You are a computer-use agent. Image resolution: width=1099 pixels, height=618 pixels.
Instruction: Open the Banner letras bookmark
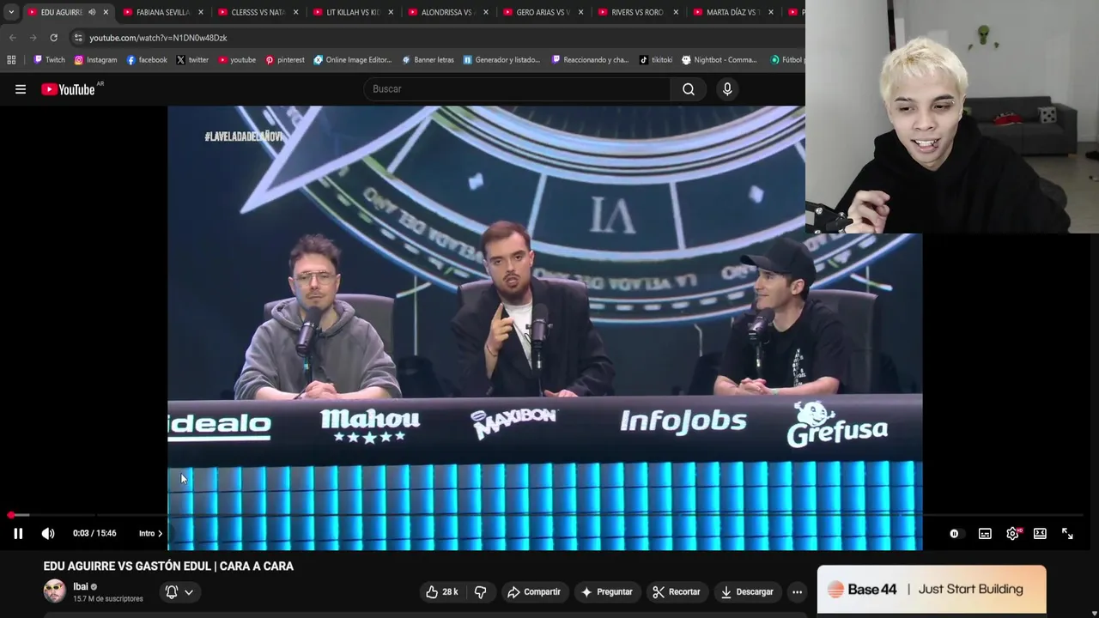[428, 60]
